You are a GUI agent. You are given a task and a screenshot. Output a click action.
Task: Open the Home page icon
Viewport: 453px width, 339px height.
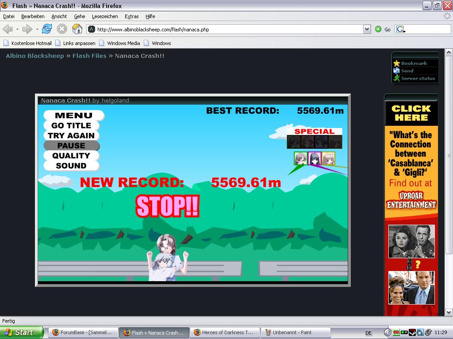click(77, 29)
